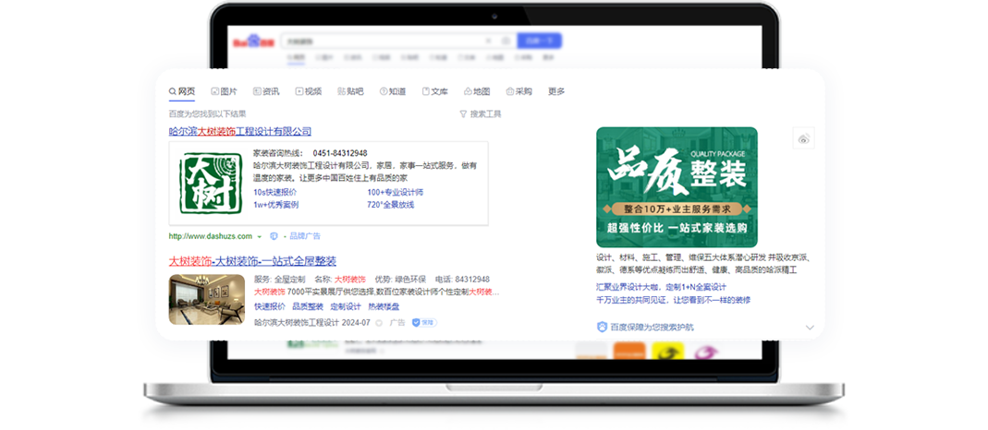The width and height of the screenshot is (988, 430).
Task: Click the funnel icon beside 搜索工具
Action: (x=463, y=113)
